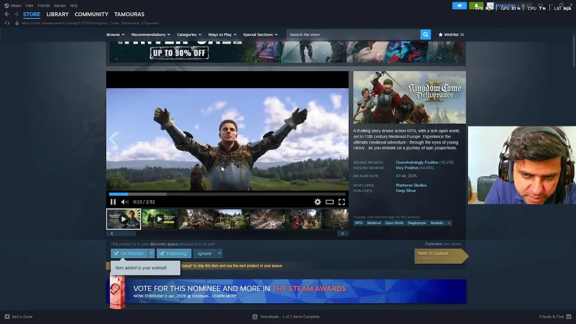Open the announcements megaphone button

[x=459, y=6]
